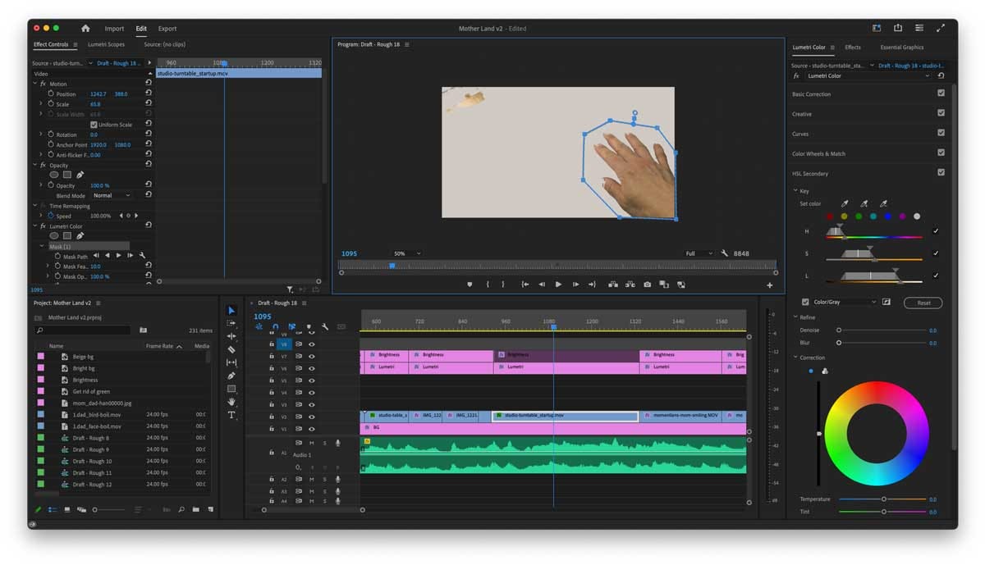The height and width of the screenshot is (565, 985).
Task: Open button editor plus in Program monitor
Action: coord(770,285)
